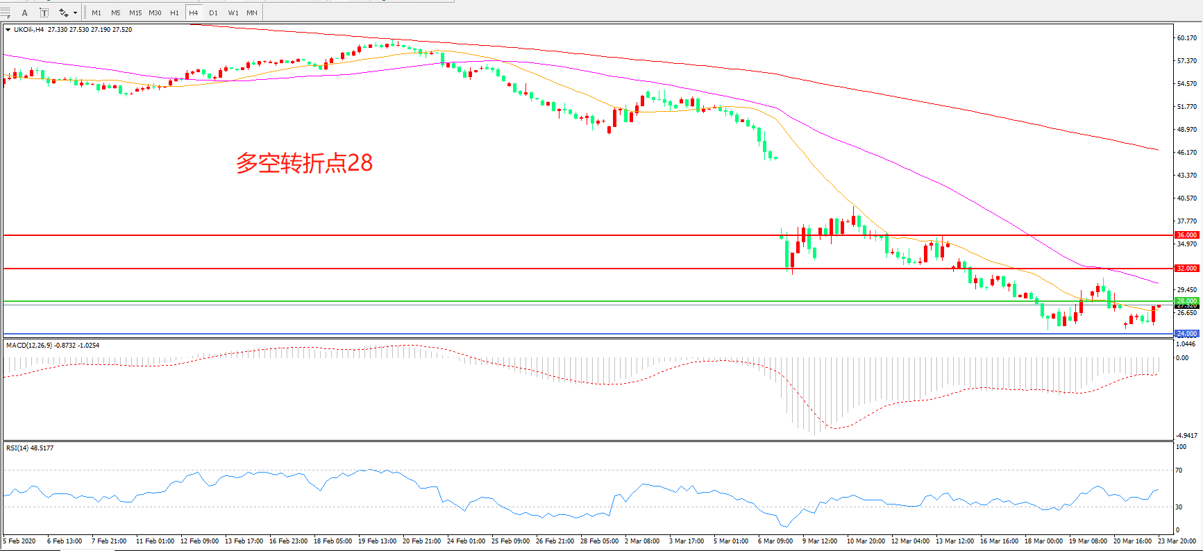Select the Text tool (A icon)
The height and width of the screenshot is (551, 1203).
(25, 12)
